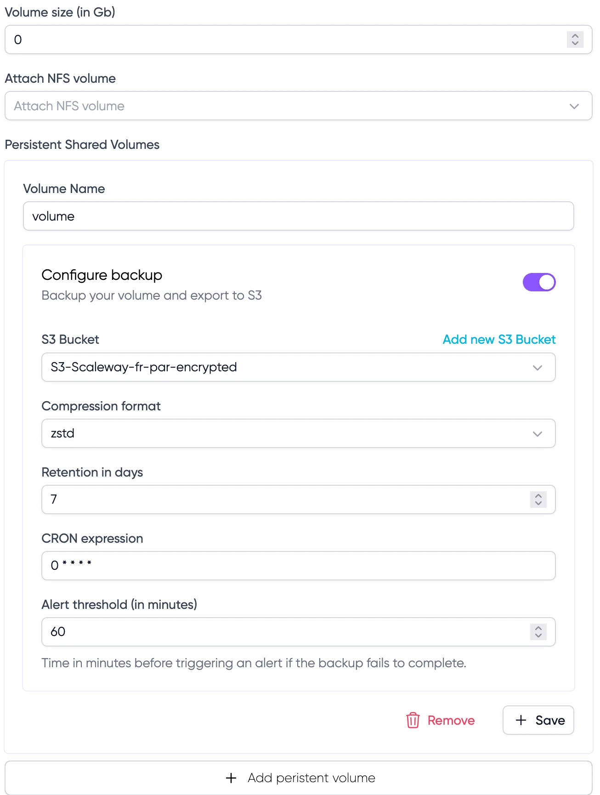This screenshot has height=795, width=600.
Task: Increase Retention in days stepper
Action: click(x=538, y=496)
